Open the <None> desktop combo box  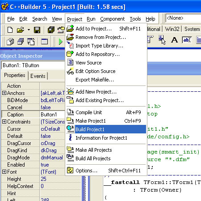183,18
